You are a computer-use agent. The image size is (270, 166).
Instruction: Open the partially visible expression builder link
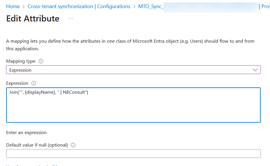tap(32, 165)
